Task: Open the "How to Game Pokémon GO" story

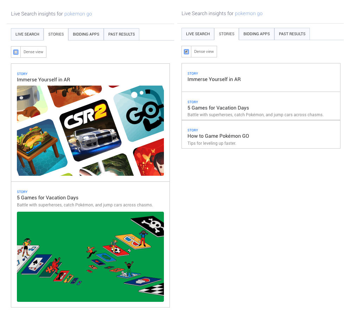Action: pos(218,136)
